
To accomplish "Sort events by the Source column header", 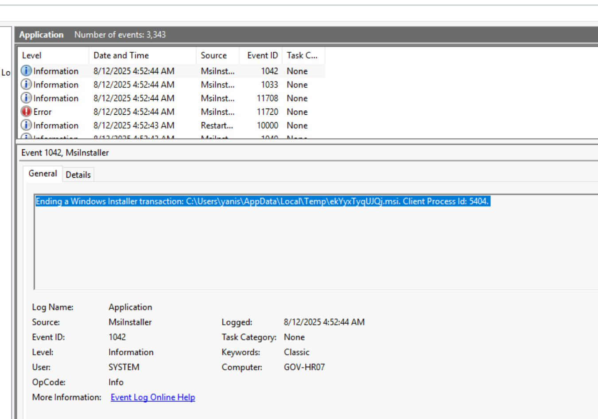I will pos(217,55).
